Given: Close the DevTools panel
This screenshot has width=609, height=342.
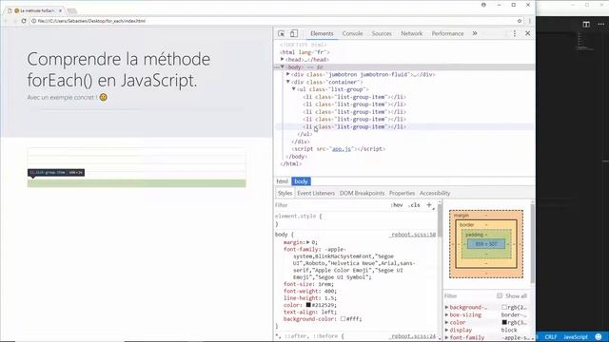Looking at the screenshot, I should 527,34.
